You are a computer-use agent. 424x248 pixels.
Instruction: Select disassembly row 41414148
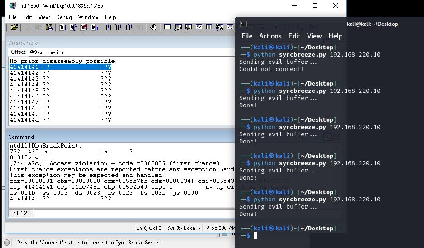[x=60, y=108]
